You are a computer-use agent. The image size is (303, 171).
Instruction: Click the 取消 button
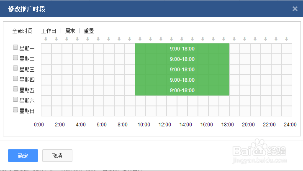57,156
